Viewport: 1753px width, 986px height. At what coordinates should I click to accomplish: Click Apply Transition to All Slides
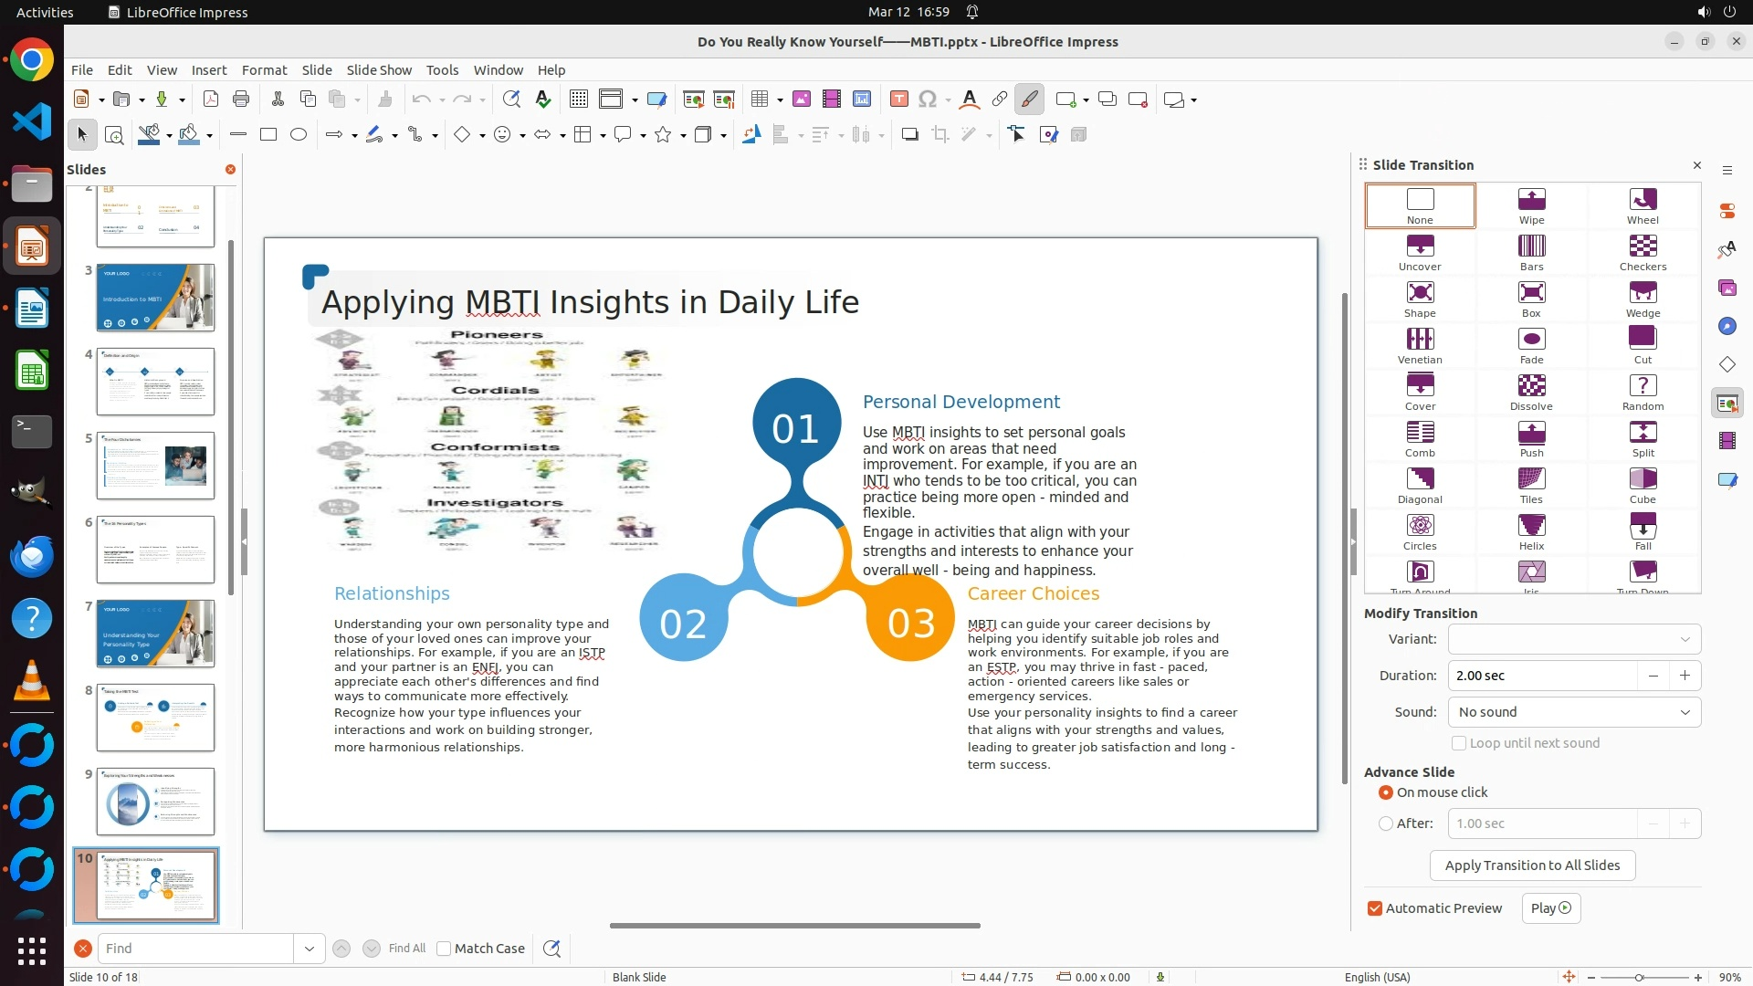tap(1531, 865)
